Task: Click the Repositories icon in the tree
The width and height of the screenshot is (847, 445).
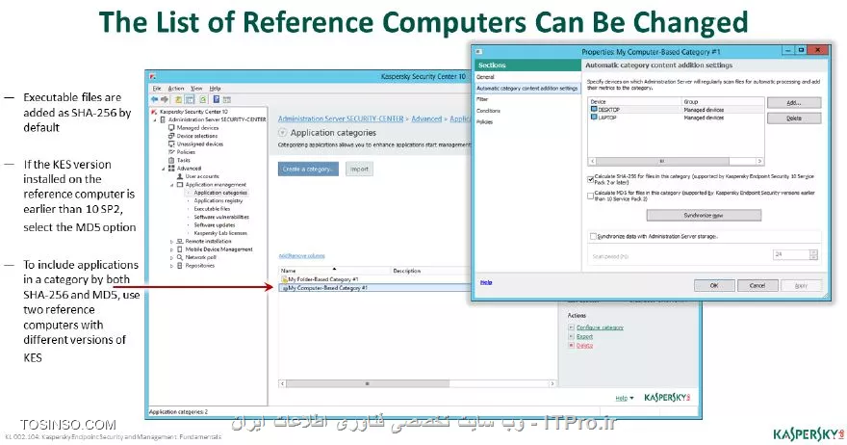Action: pos(180,266)
